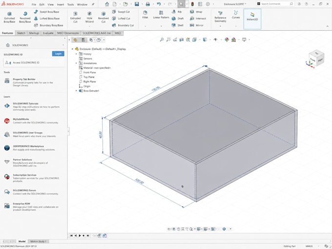This screenshot has width=332, height=249.
Task: Collapse the Enclosure root tree node
Action: pyautogui.click(x=72, y=49)
